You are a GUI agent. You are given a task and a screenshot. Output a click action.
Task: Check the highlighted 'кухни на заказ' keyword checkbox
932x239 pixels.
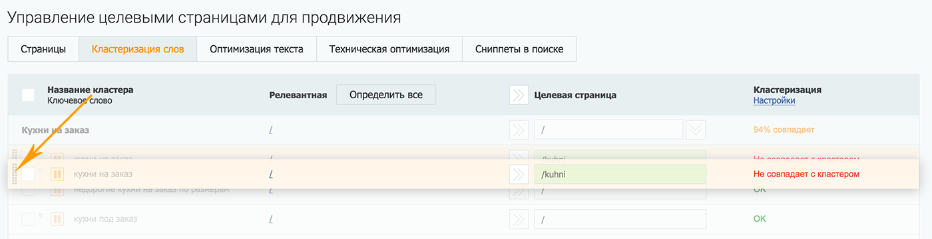point(28,174)
